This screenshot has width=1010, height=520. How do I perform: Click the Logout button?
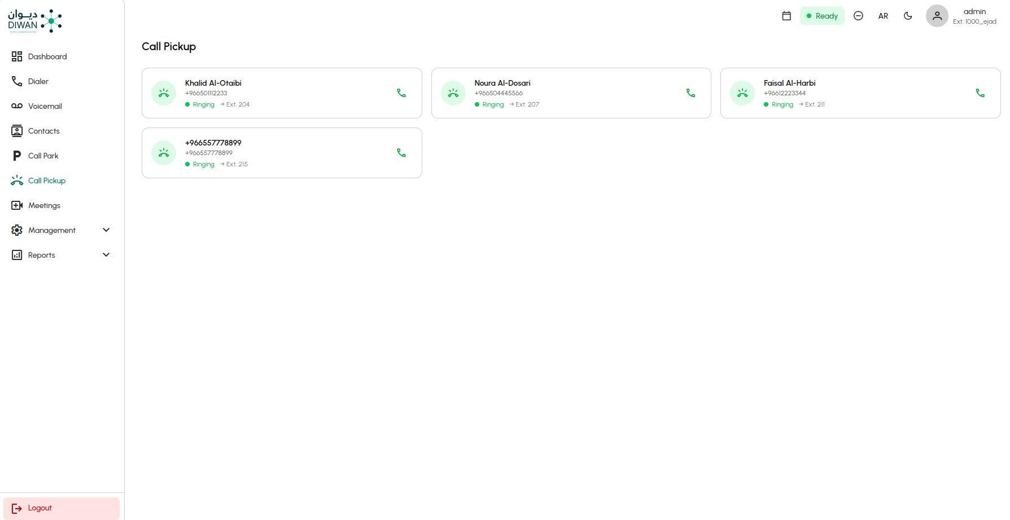(62, 508)
